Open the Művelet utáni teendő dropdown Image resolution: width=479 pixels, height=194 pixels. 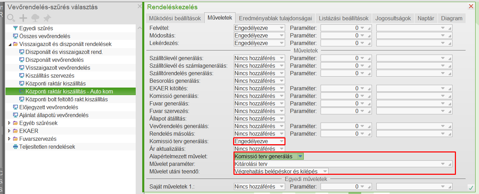click(325, 171)
